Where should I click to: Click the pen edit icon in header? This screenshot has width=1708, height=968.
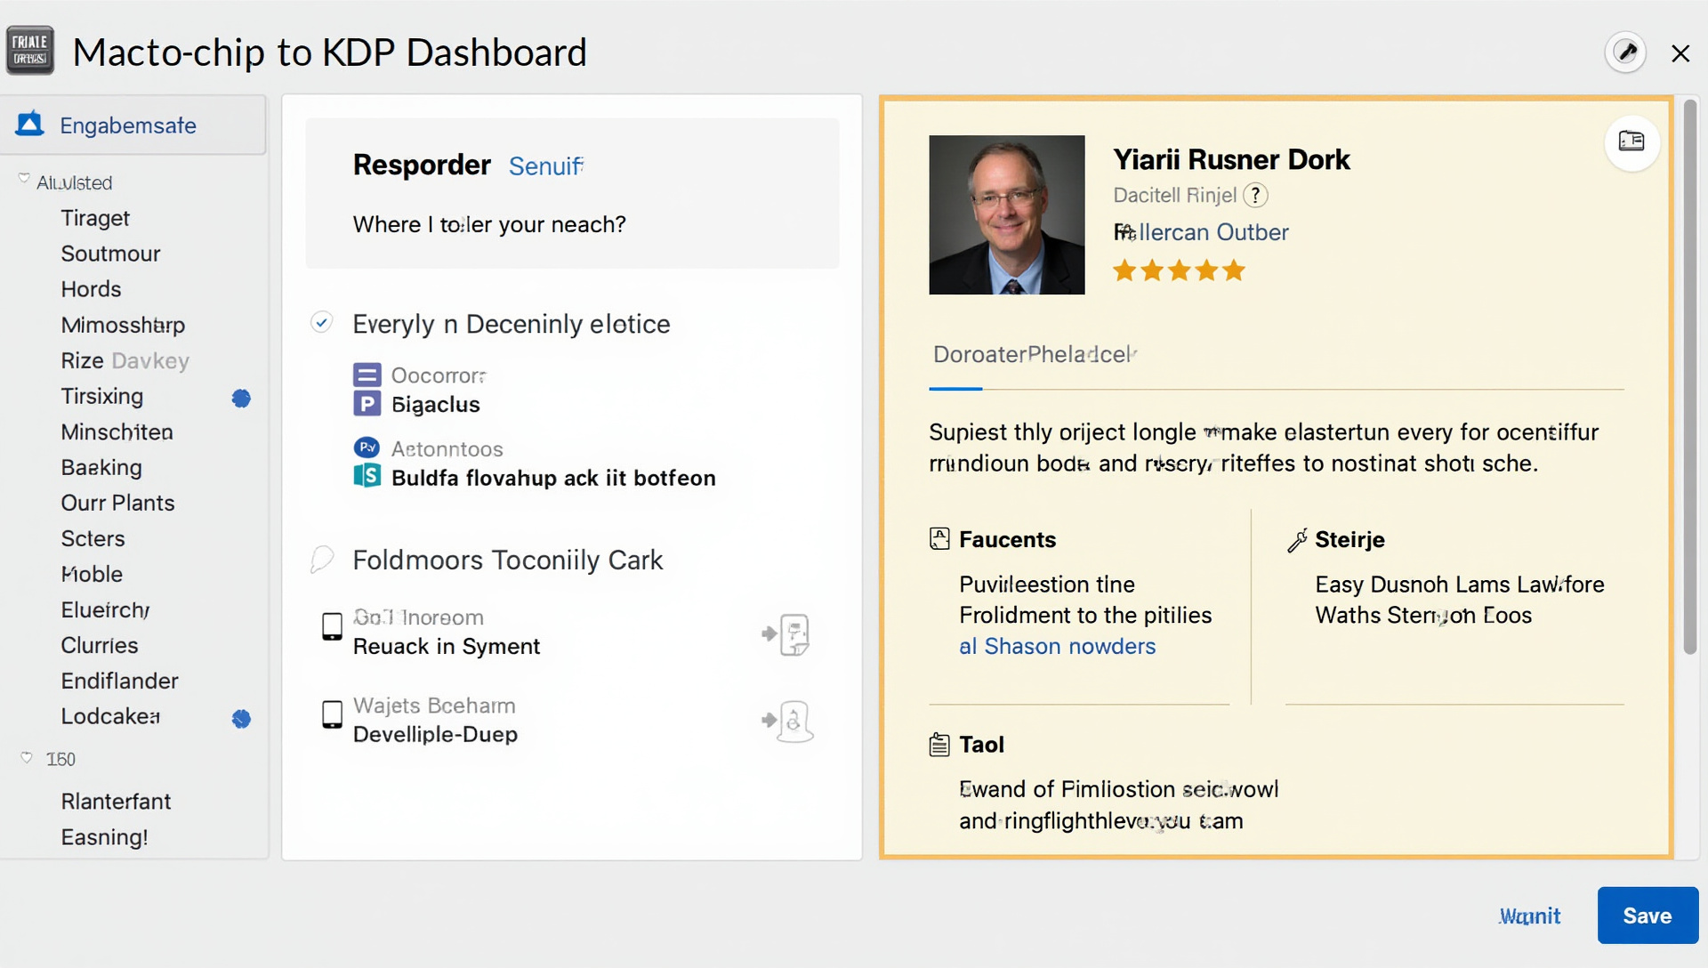point(1625,52)
